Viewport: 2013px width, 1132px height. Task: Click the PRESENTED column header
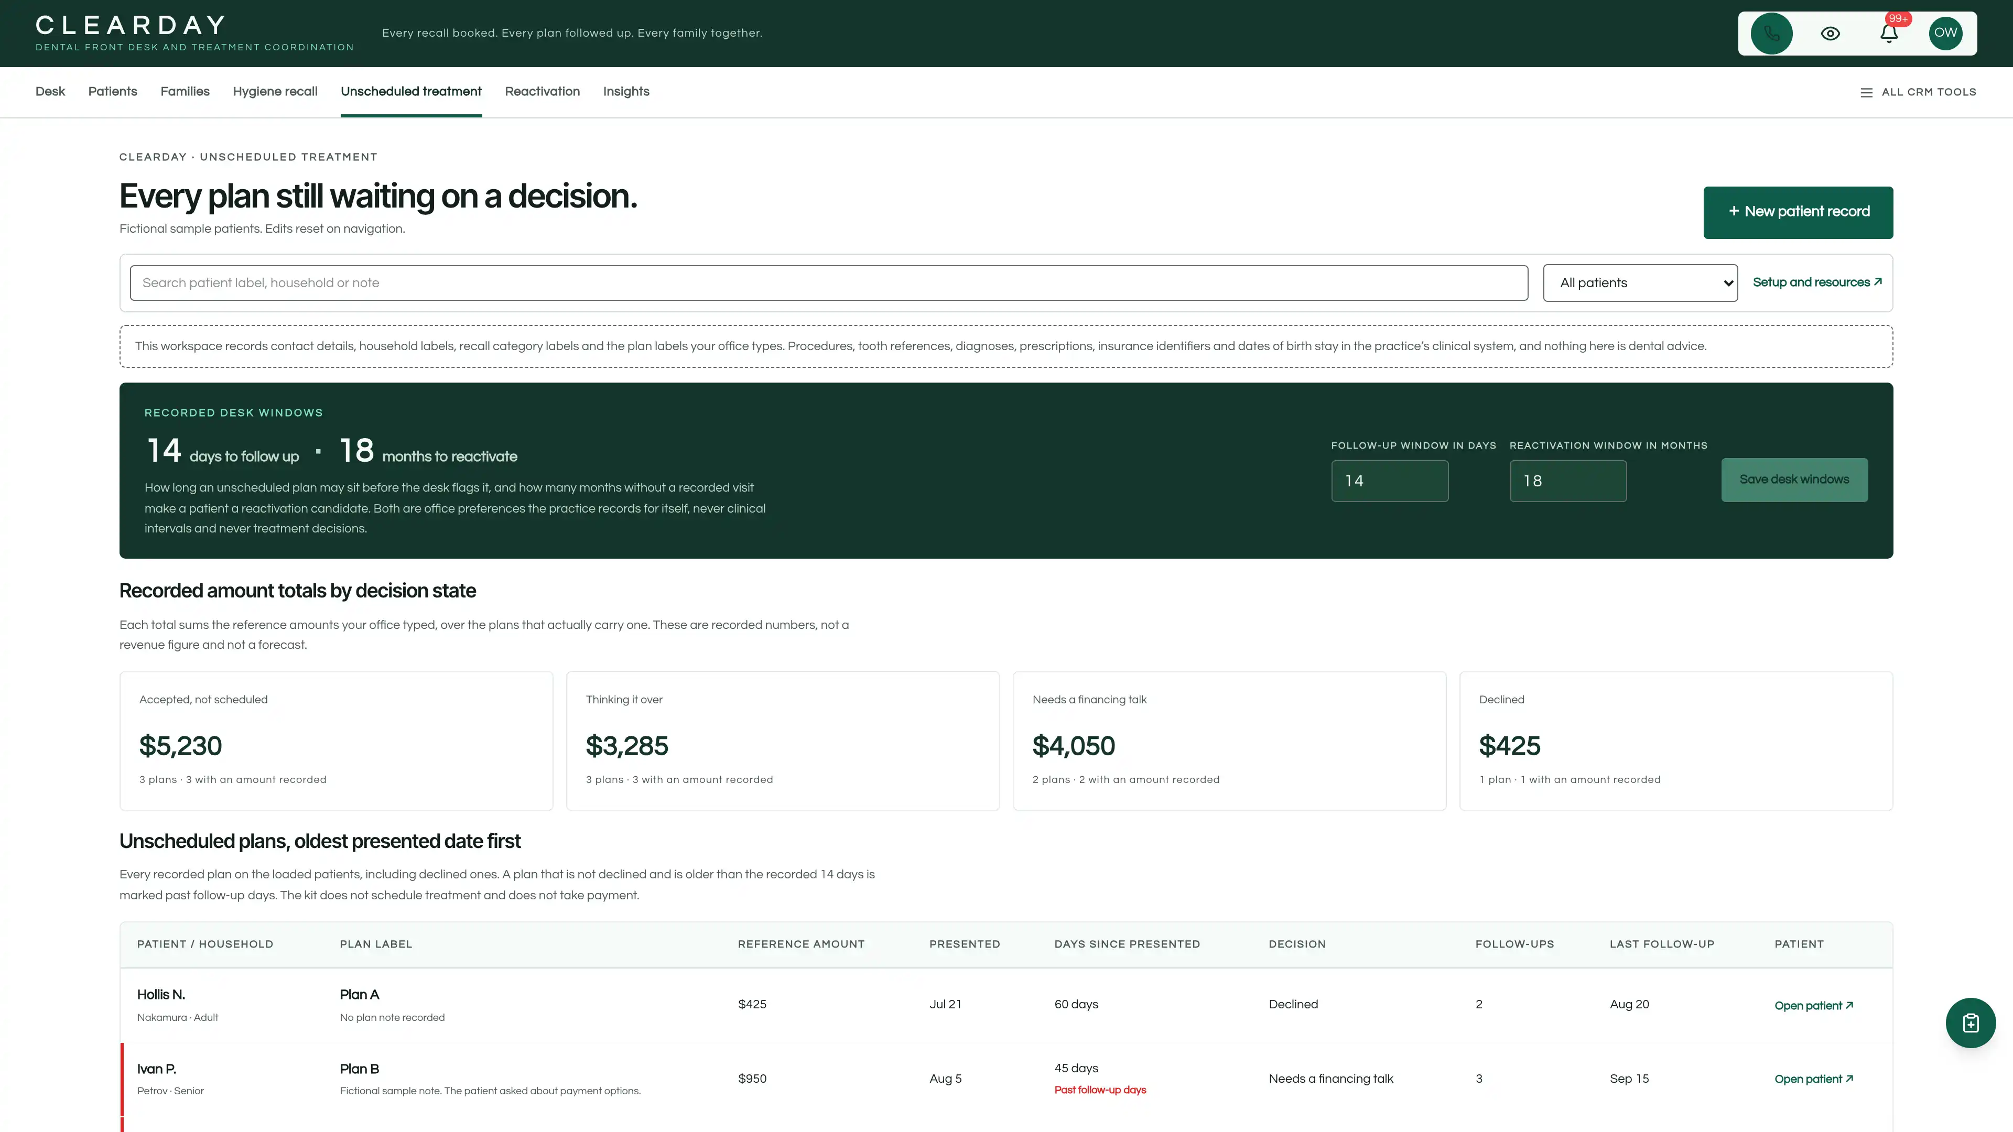(965, 944)
